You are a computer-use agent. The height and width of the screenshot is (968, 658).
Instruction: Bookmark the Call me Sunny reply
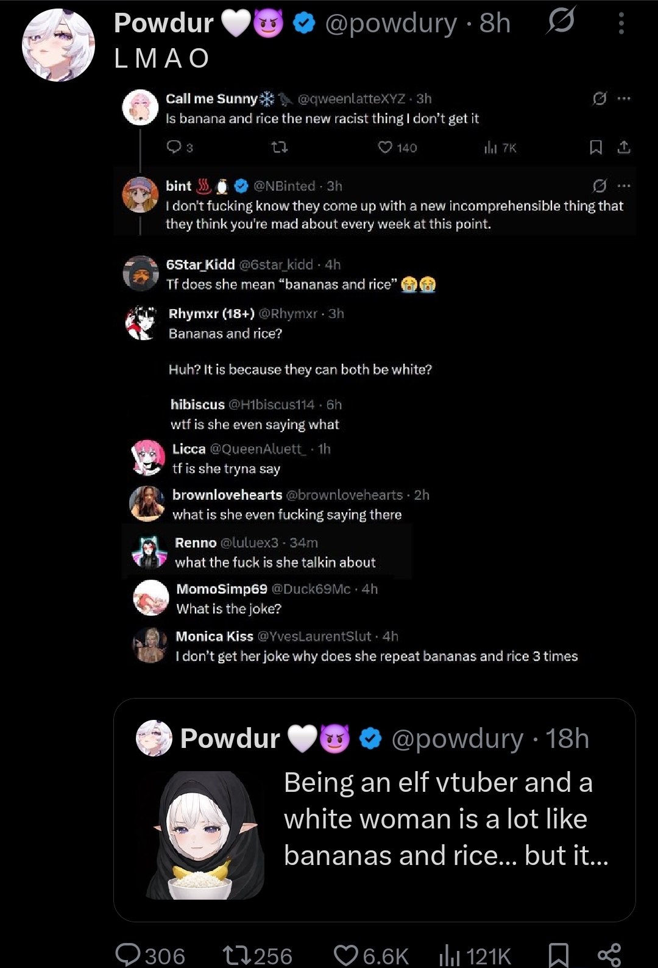point(596,148)
